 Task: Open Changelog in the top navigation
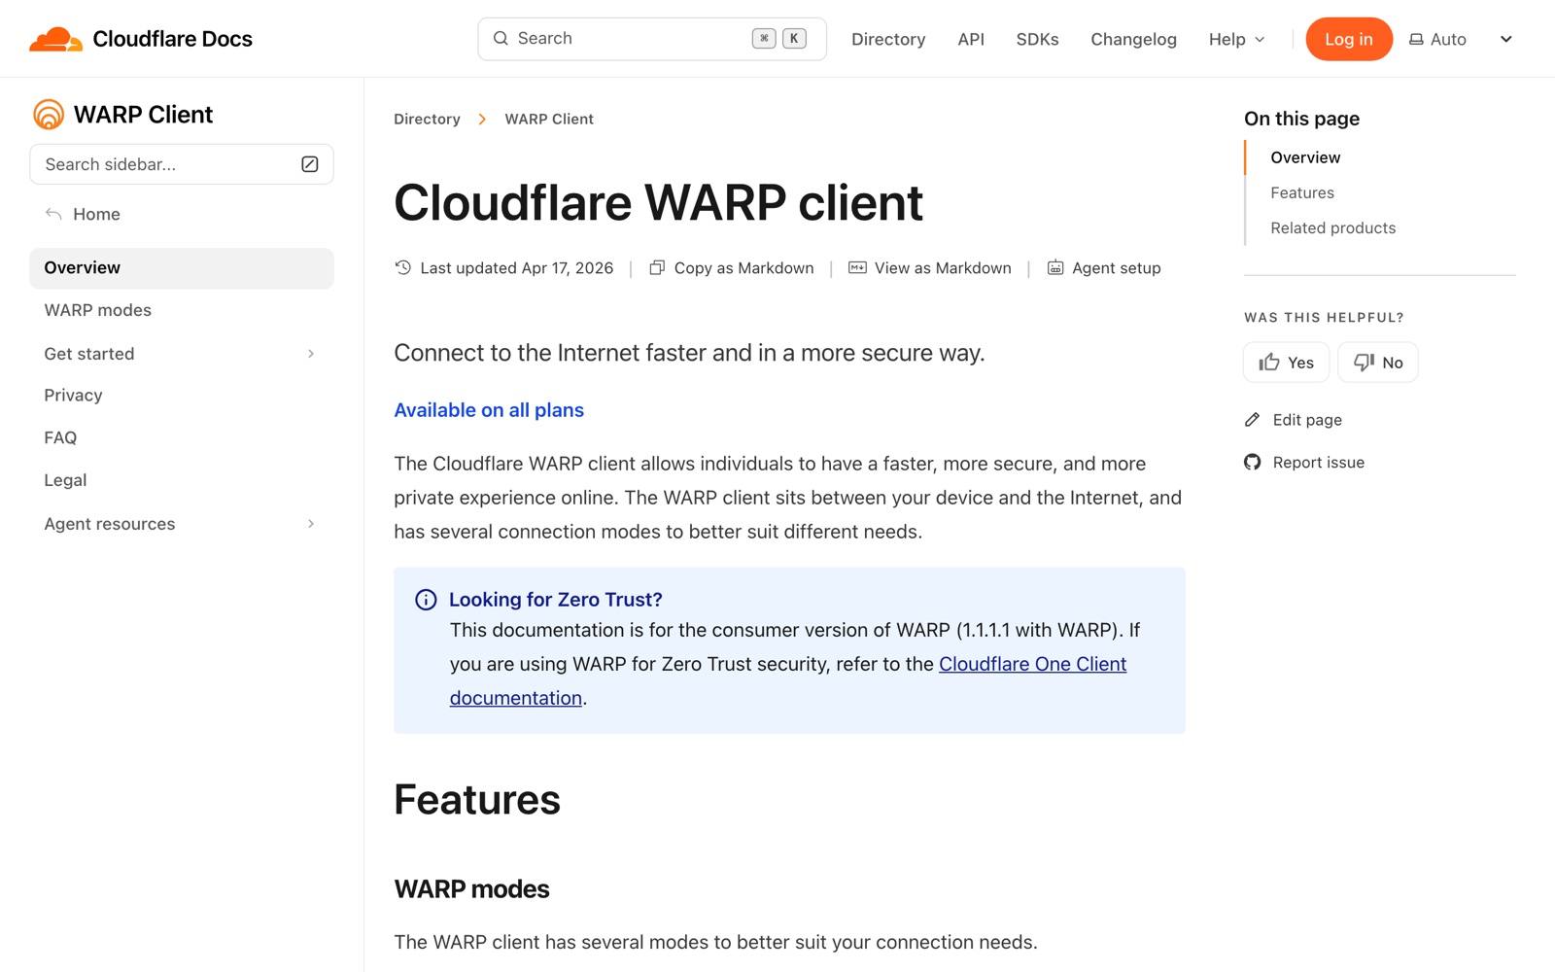tap(1133, 40)
